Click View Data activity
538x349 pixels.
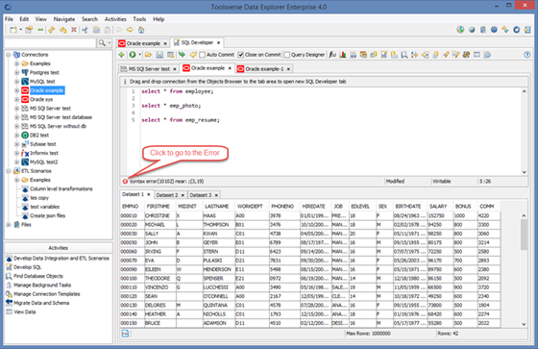[25, 312]
